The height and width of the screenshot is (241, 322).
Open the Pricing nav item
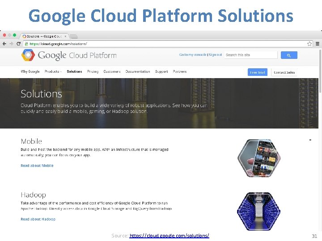[93, 71]
